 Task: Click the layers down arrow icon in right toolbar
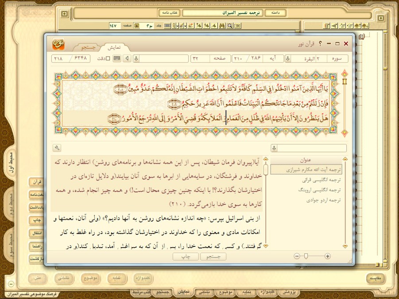(x=365, y=26)
